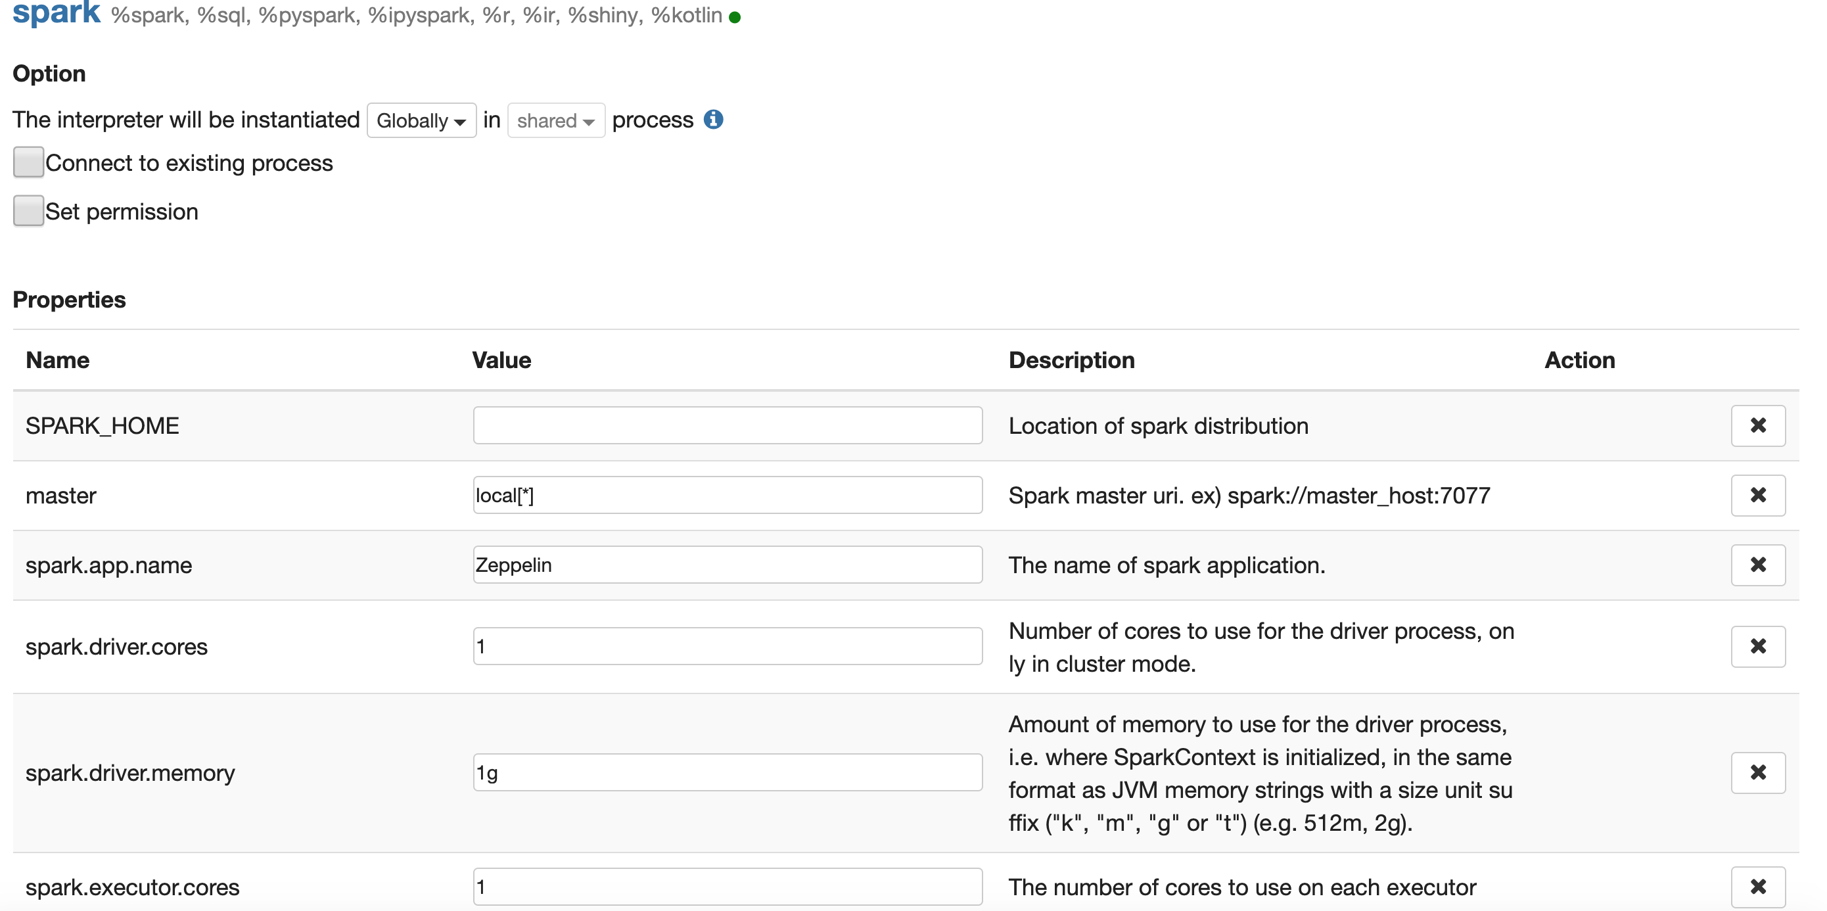Click the spark.driver.memory 1g field
1827x911 pixels.
click(727, 772)
